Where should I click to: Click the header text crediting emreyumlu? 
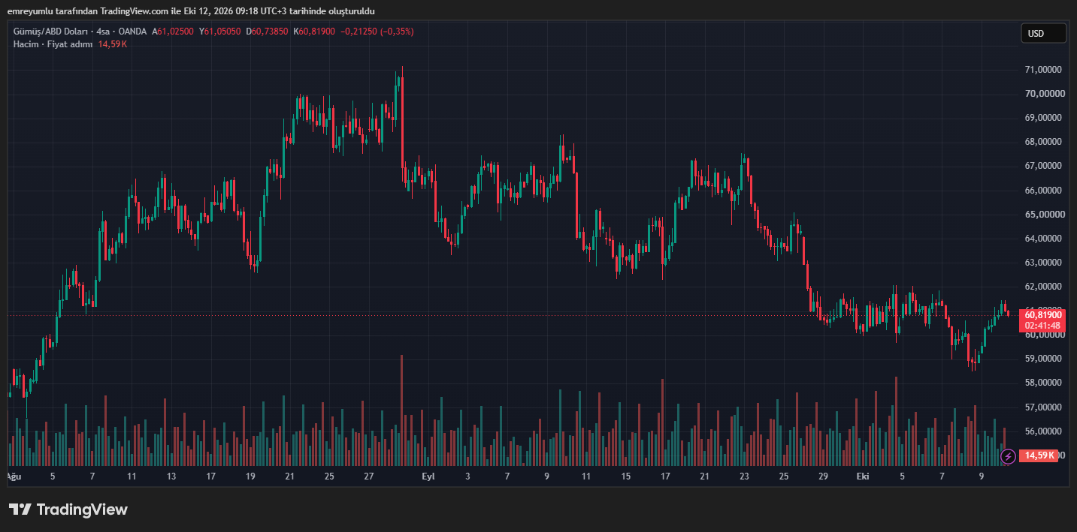coord(191,11)
